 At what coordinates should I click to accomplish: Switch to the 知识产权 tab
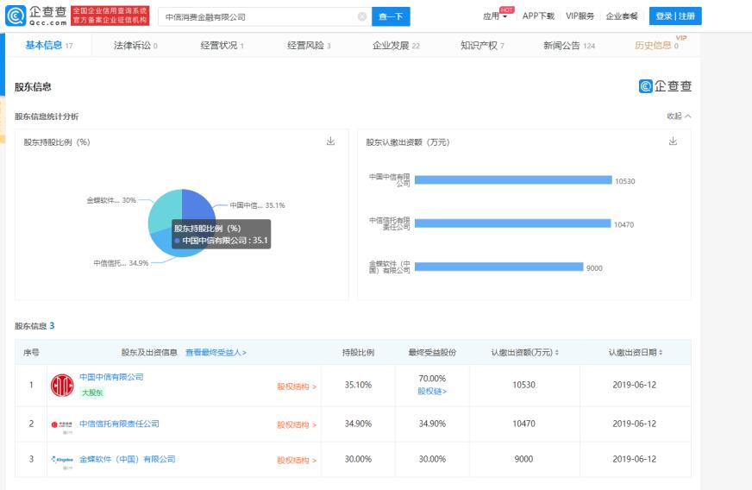coord(482,45)
